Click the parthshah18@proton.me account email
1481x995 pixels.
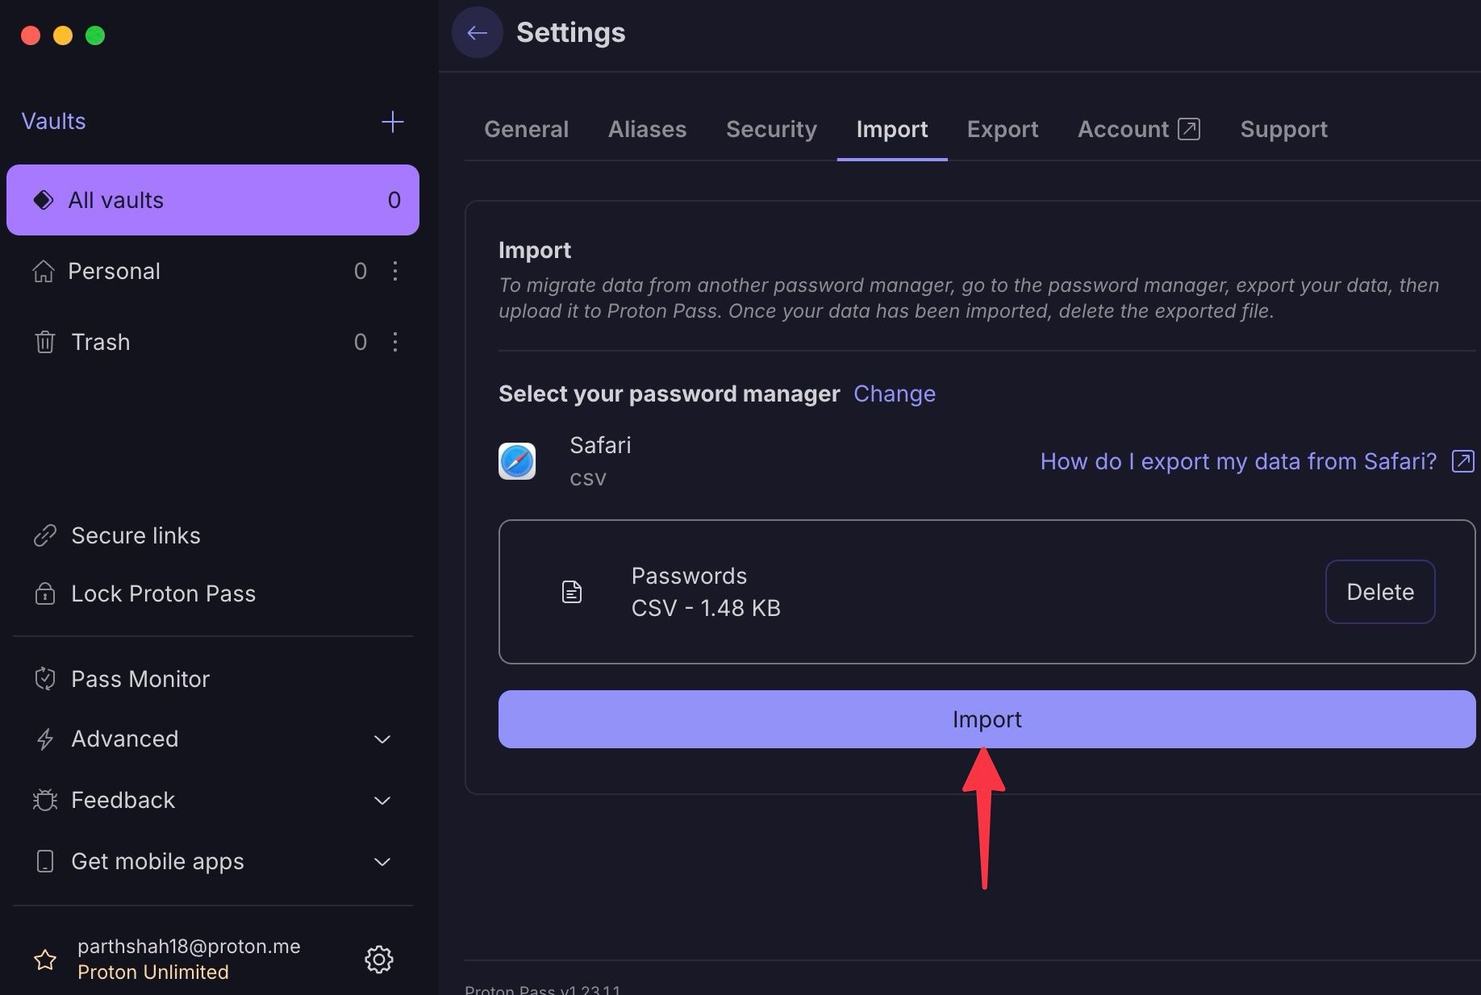click(x=189, y=946)
